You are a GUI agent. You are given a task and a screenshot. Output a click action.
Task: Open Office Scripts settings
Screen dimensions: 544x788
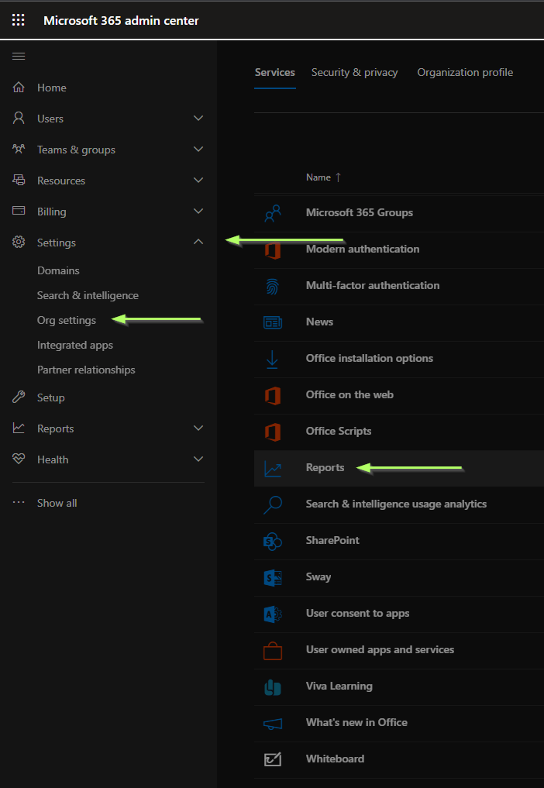tap(339, 431)
